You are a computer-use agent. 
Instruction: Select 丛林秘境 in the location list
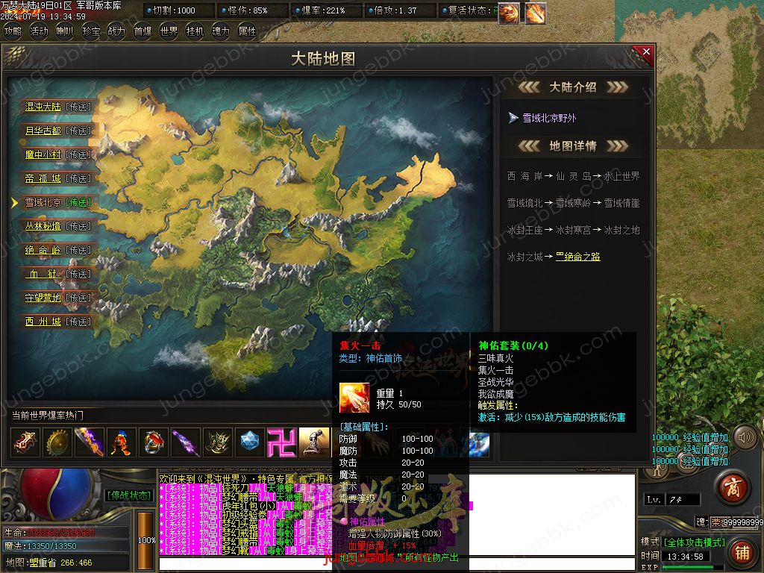pos(43,226)
